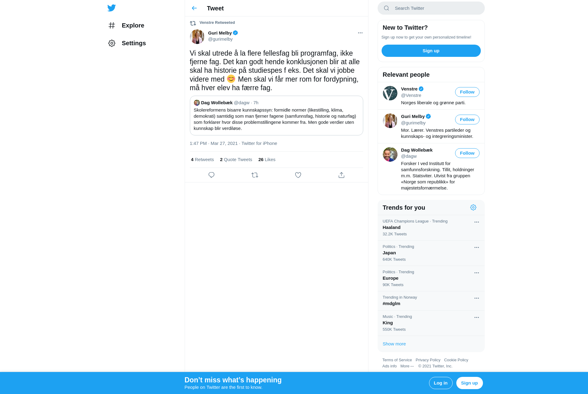Like the tweet with the heart icon
The width and height of the screenshot is (588, 394).
coord(298,175)
